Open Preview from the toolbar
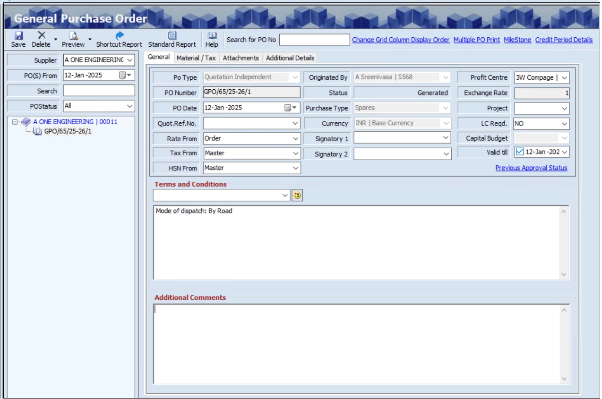Viewport: 602px width, 399px height. (73, 36)
